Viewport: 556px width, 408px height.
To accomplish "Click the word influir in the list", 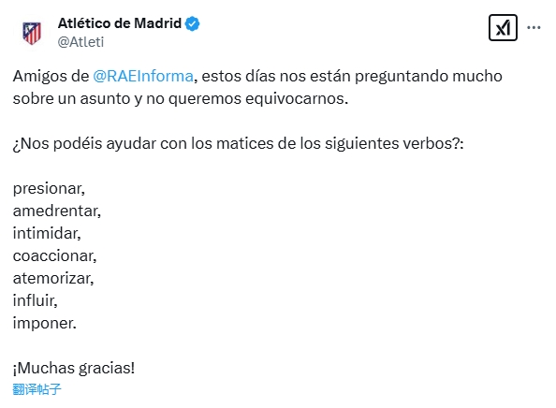I will pyautogui.click(x=35, y=300).
